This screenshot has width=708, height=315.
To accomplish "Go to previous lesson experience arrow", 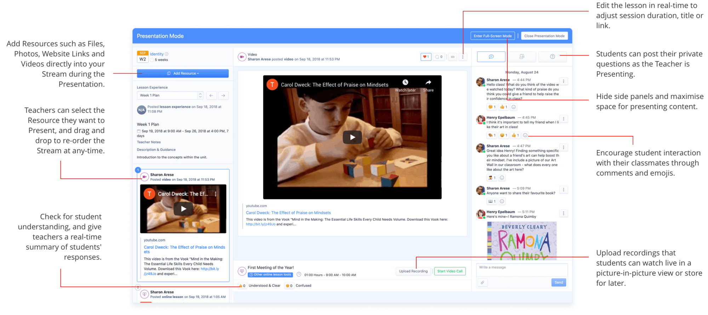I will [211, 95].
